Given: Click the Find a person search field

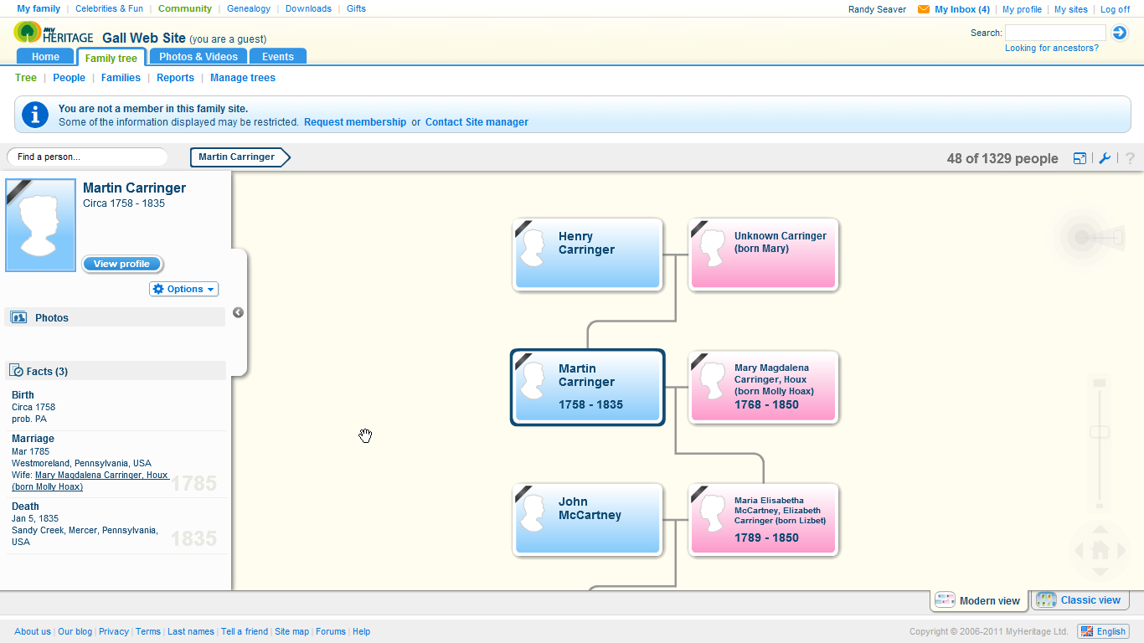Looking at the screenshot, I should tap(86, 157).
